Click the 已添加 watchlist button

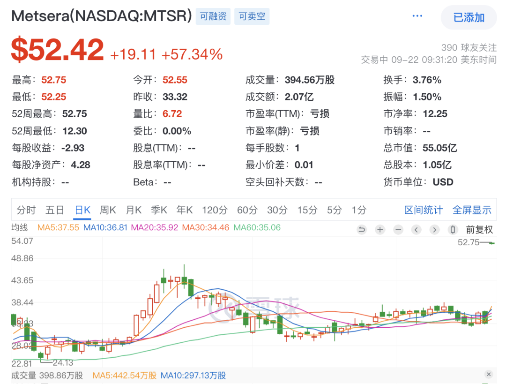[x=469, y=17]
